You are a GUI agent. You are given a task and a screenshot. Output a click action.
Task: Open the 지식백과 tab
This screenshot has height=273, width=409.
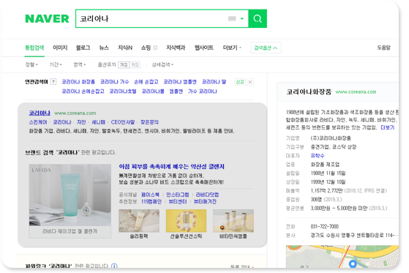pyautogui.click(x=176, y=48)
